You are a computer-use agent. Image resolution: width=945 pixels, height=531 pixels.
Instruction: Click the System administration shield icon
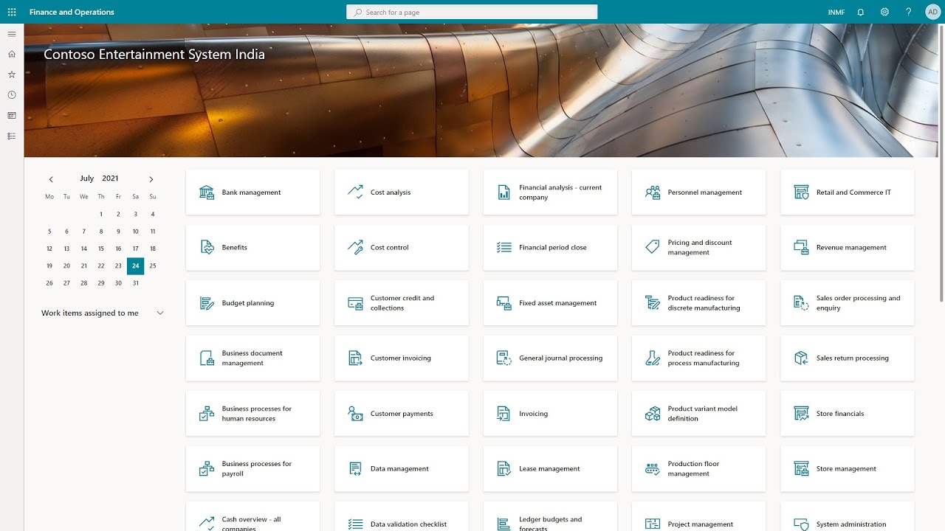coord(801,524)
